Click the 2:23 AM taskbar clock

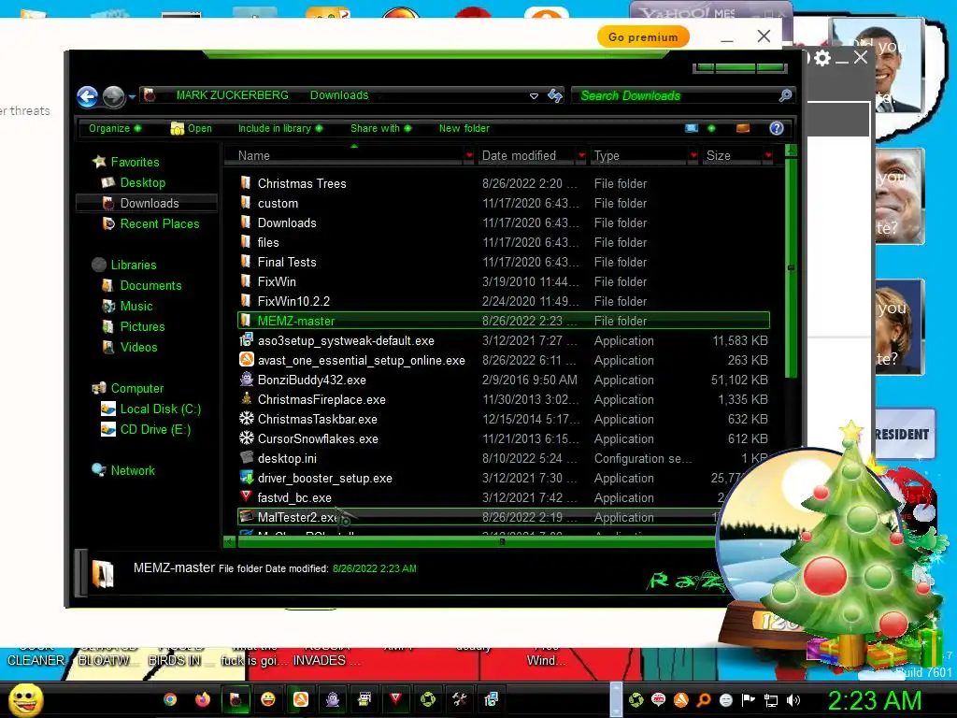(x=874, y=700)
